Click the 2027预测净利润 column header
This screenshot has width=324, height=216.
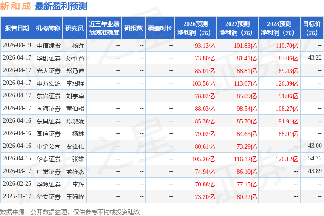pyautogui.click(x=237, y=28)
